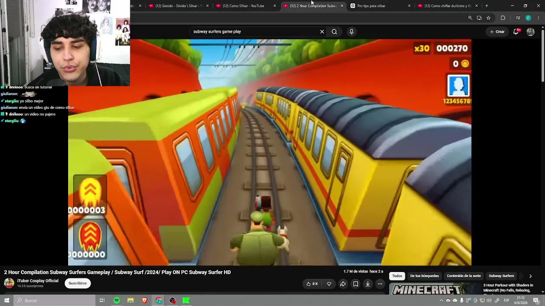
Task: Click the Subway Surfers video player
Action: point(270,152)
